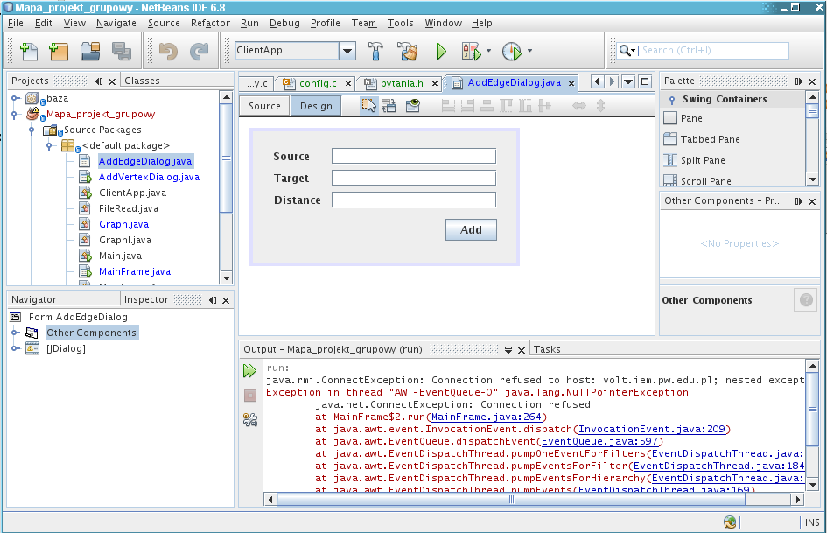The height and width of the screenshot is (533, 827).
Task: Open Profile Main Project dropdown arrow
Action: pos(529,51)
